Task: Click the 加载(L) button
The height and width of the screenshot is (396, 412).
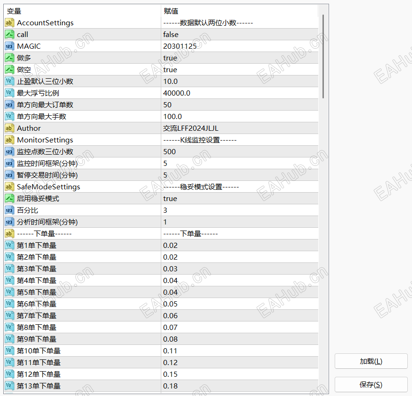Action: (371, 361)
